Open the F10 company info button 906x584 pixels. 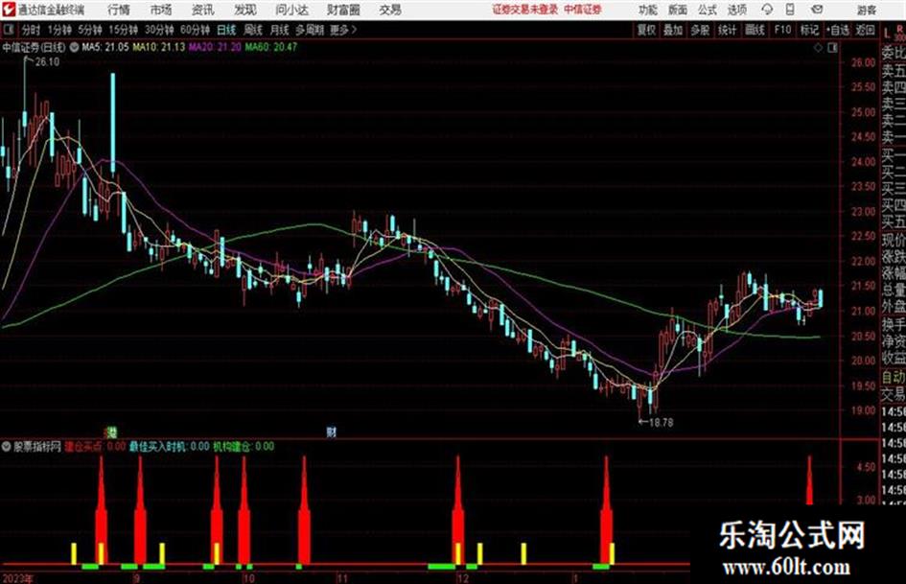(x=782, y=30)
